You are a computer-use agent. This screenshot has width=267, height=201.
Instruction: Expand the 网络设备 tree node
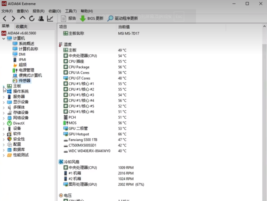4,118
